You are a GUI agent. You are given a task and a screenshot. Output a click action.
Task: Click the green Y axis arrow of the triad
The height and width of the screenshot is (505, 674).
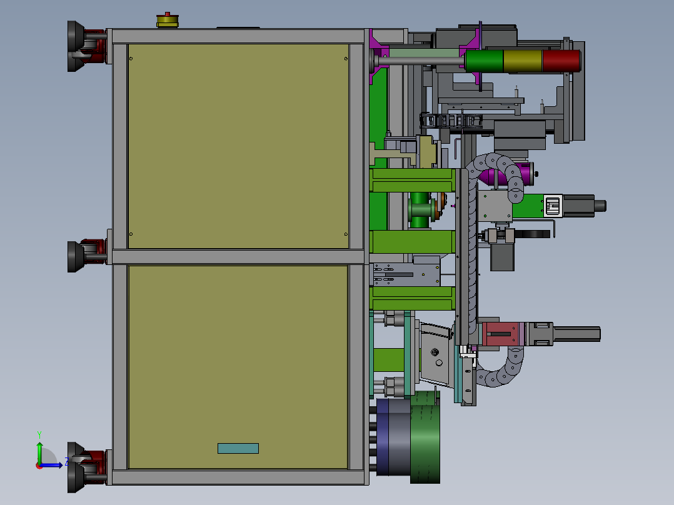point(39,452)
